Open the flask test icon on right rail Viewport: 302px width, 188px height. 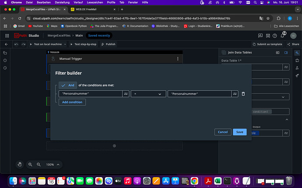[x=297, y=68]
